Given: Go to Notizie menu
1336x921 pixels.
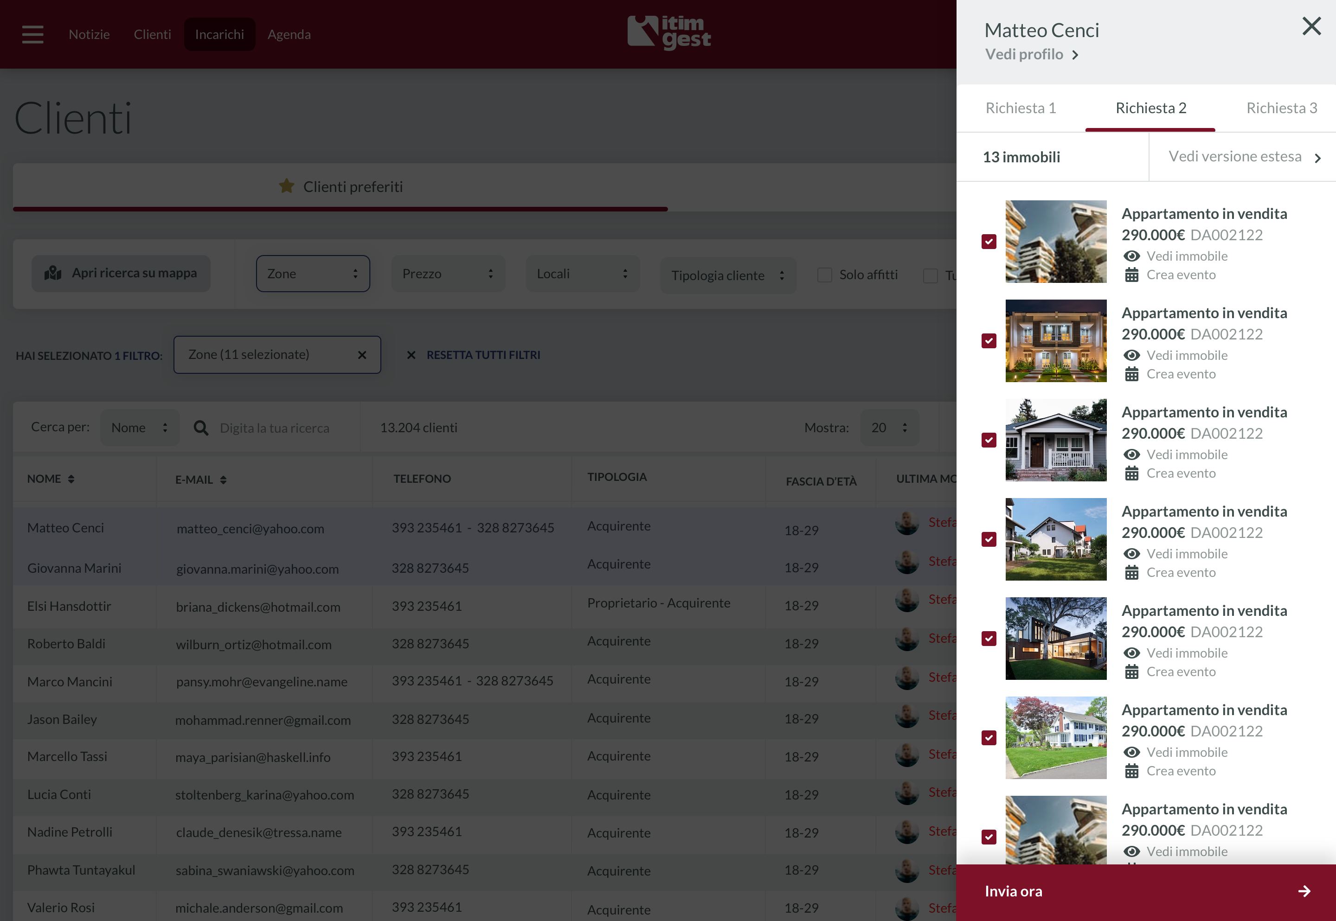Looking at the screenshot, I should coord(90,34).
